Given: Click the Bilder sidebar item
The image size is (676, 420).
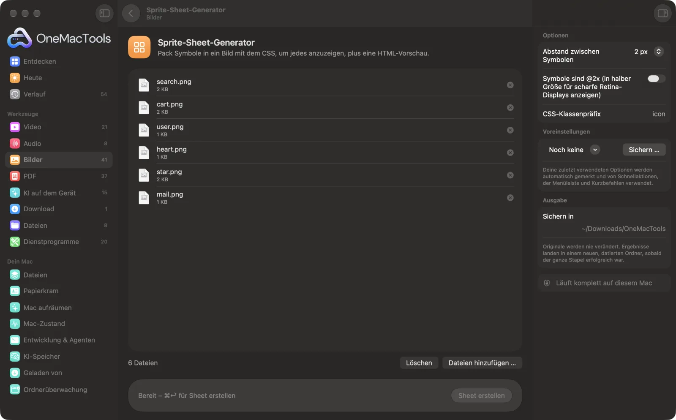Looking at the screenshot, I should pyautogui.click(x=59, y=160).
